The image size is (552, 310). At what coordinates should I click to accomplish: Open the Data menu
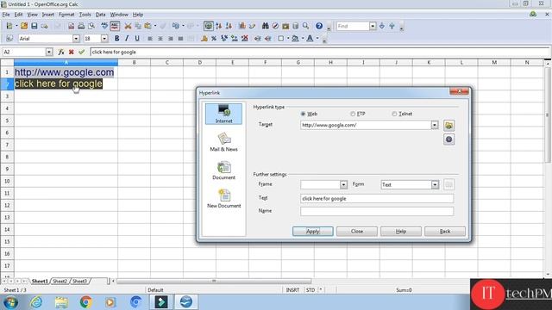[x=100, y=15]
